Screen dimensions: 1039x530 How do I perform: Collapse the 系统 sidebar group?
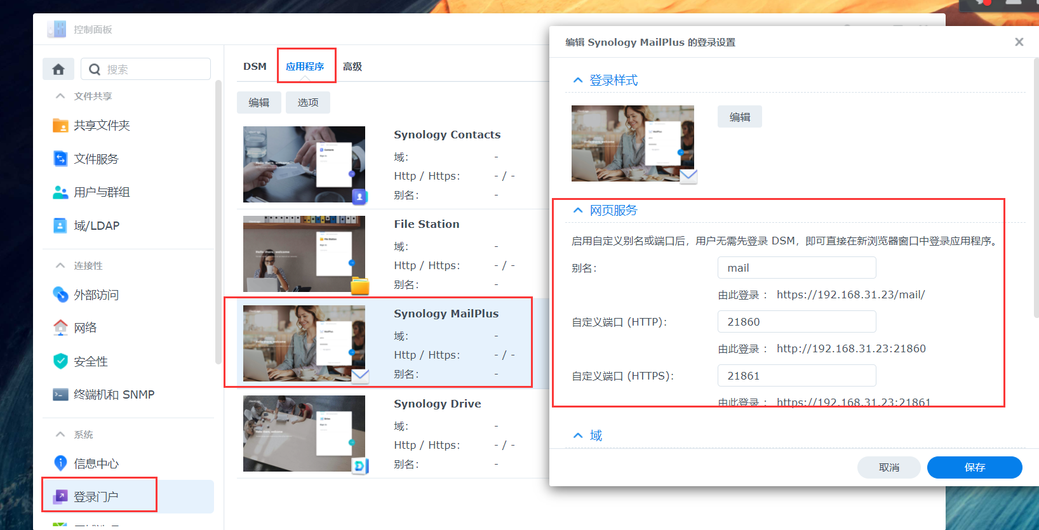point(60,434)
